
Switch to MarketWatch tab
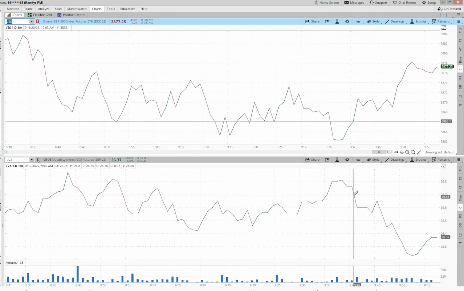77,9
